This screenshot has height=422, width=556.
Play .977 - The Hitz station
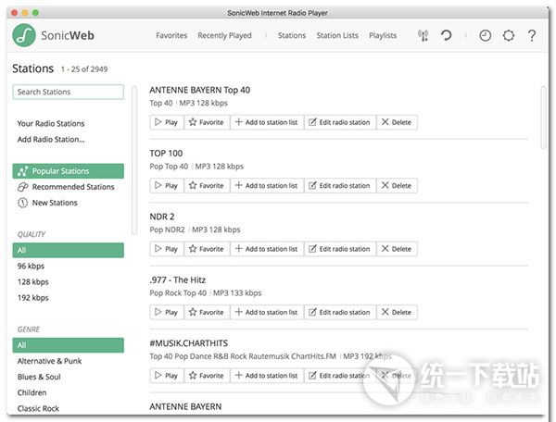(x=166, y=312)
